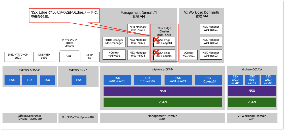Select the ESX w01-esx03 host

click(268, 80)
